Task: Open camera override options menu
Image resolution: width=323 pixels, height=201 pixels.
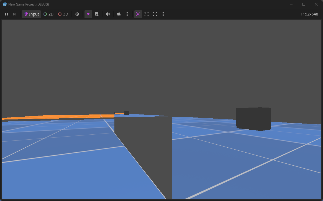Action: 127,14
